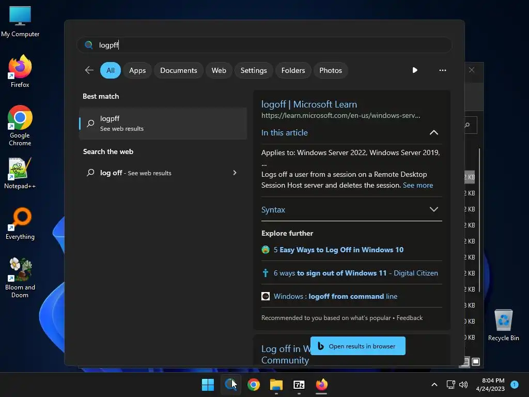Select the Documents filter tab
Image resolution: width=529 pixels, height=397 pixels.
178,70
